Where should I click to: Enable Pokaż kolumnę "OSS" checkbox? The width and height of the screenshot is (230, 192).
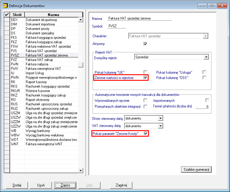204,78
